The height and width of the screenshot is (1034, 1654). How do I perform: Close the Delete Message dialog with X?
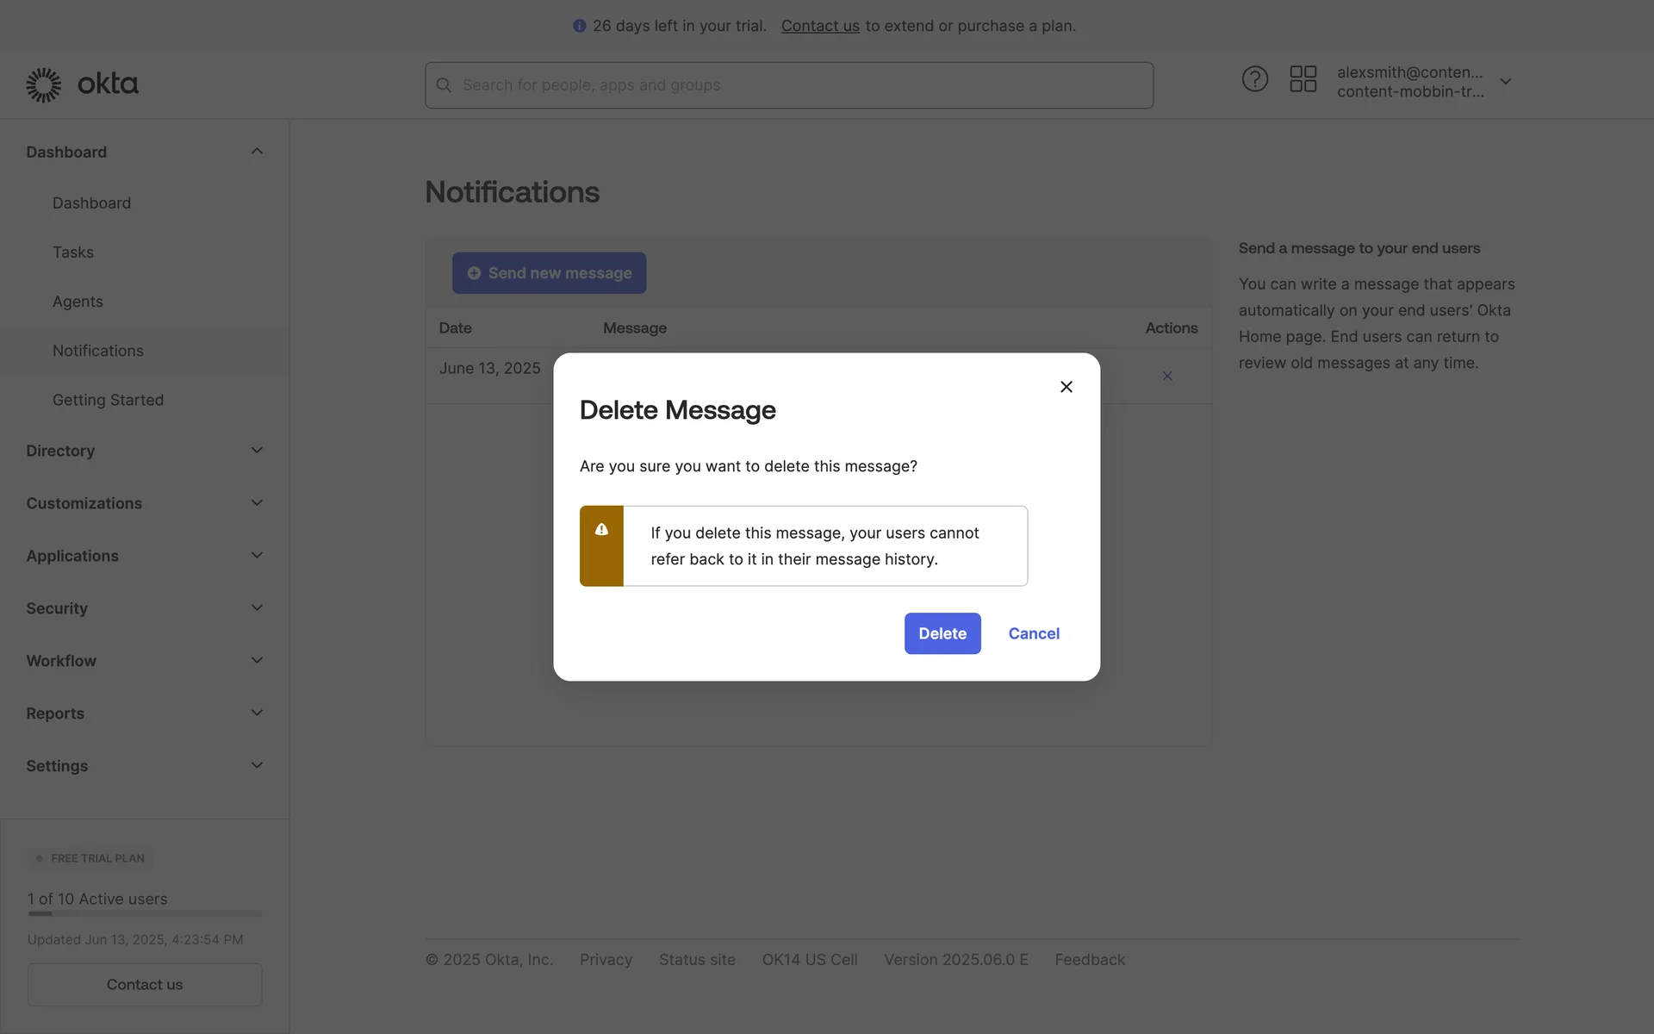(1066, 387)
